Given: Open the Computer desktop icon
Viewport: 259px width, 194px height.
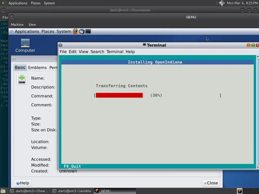Looking at the screenshot, I should pyautogui.click(x=25, y=46).
